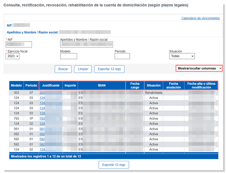Expand the Ejercicio fiscal 2023 dropdown
The width and height of the screenshot is (226, 173).
[13, 56]
